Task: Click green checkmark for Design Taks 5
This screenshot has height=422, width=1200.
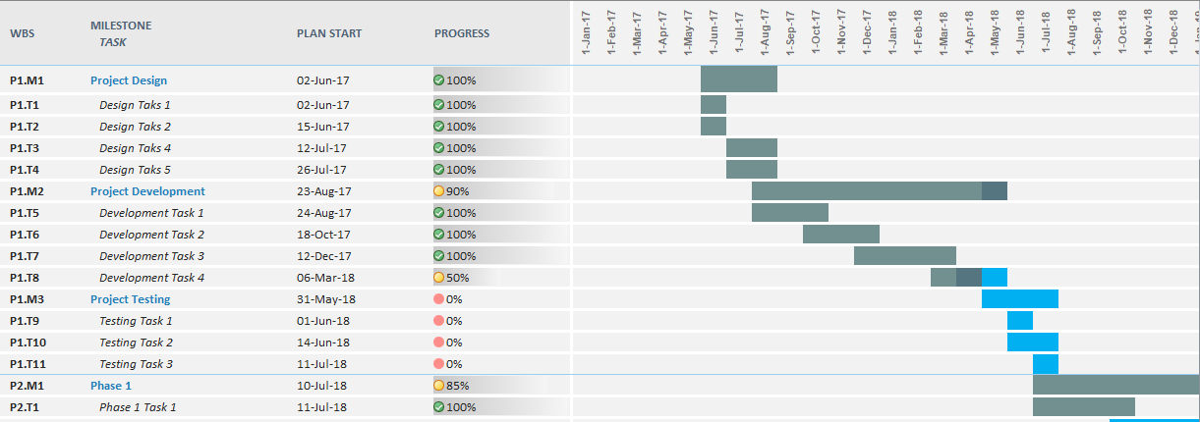Action: pyautogui.click(x=439, y=170)
